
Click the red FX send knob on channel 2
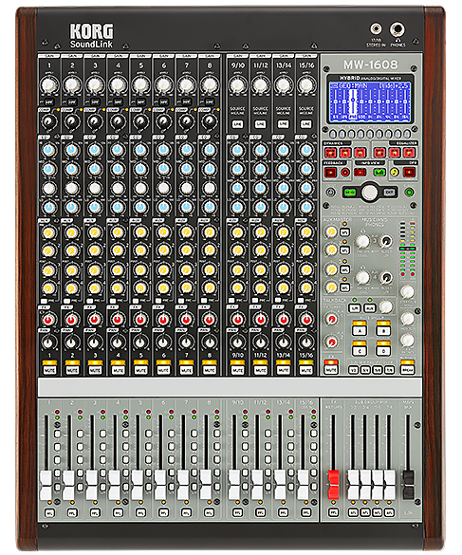click(x=72, y=320)
